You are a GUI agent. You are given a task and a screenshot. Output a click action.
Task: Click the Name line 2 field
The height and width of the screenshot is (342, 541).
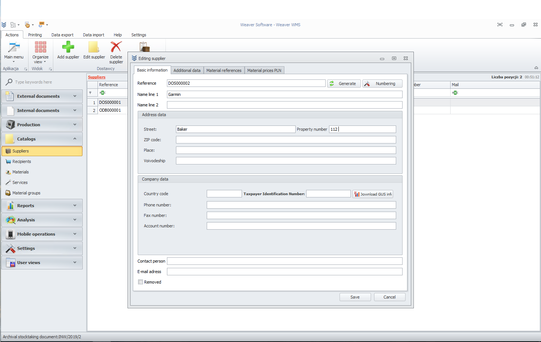click(285, 105)
